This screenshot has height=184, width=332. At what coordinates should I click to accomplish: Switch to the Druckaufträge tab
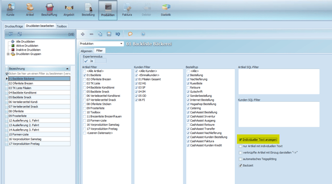pyautogui.click(x=14, y=26)
